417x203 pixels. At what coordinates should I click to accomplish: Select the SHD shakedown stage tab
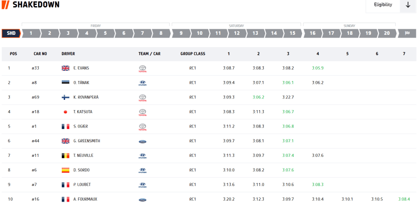[11, 33]
